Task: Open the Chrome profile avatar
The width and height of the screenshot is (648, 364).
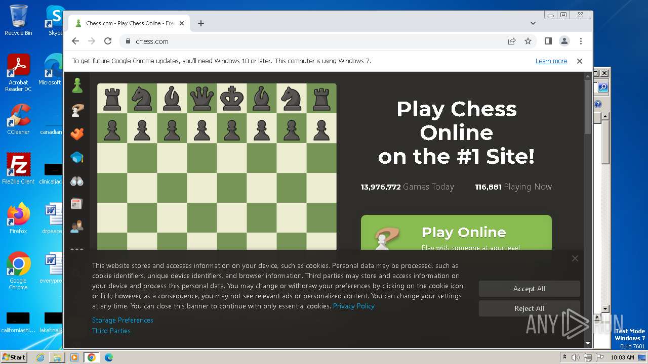Action: coord(564,41)
